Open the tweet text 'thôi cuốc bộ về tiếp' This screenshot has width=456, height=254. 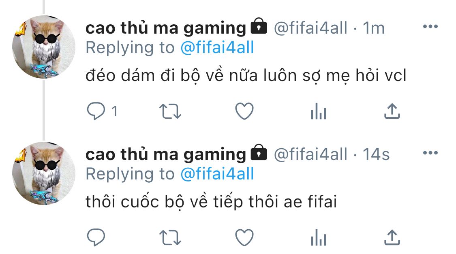click(x=164, y=201)
